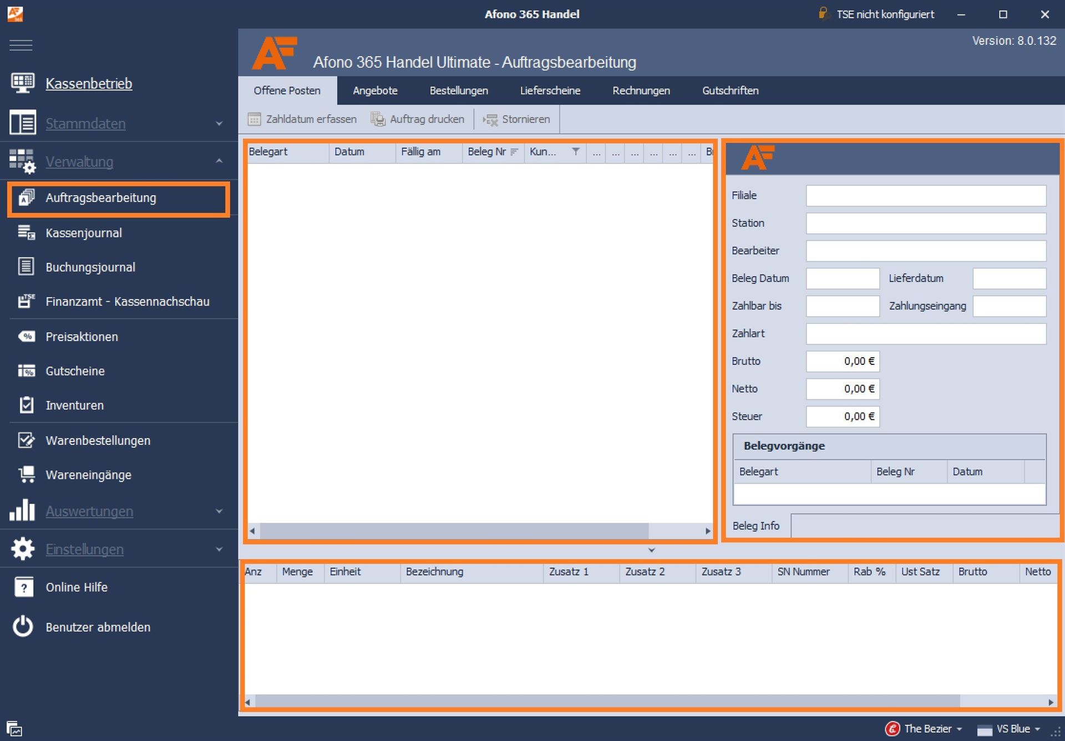
Task: Click the Online Hilfe question mark icon
Action: pyautogui.click(x=23, y=587)
